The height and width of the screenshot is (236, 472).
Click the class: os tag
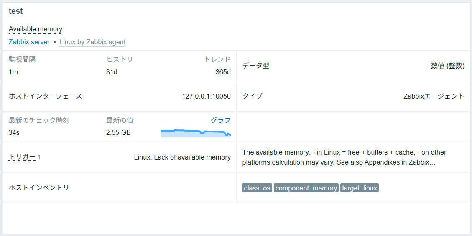(257, 188)
